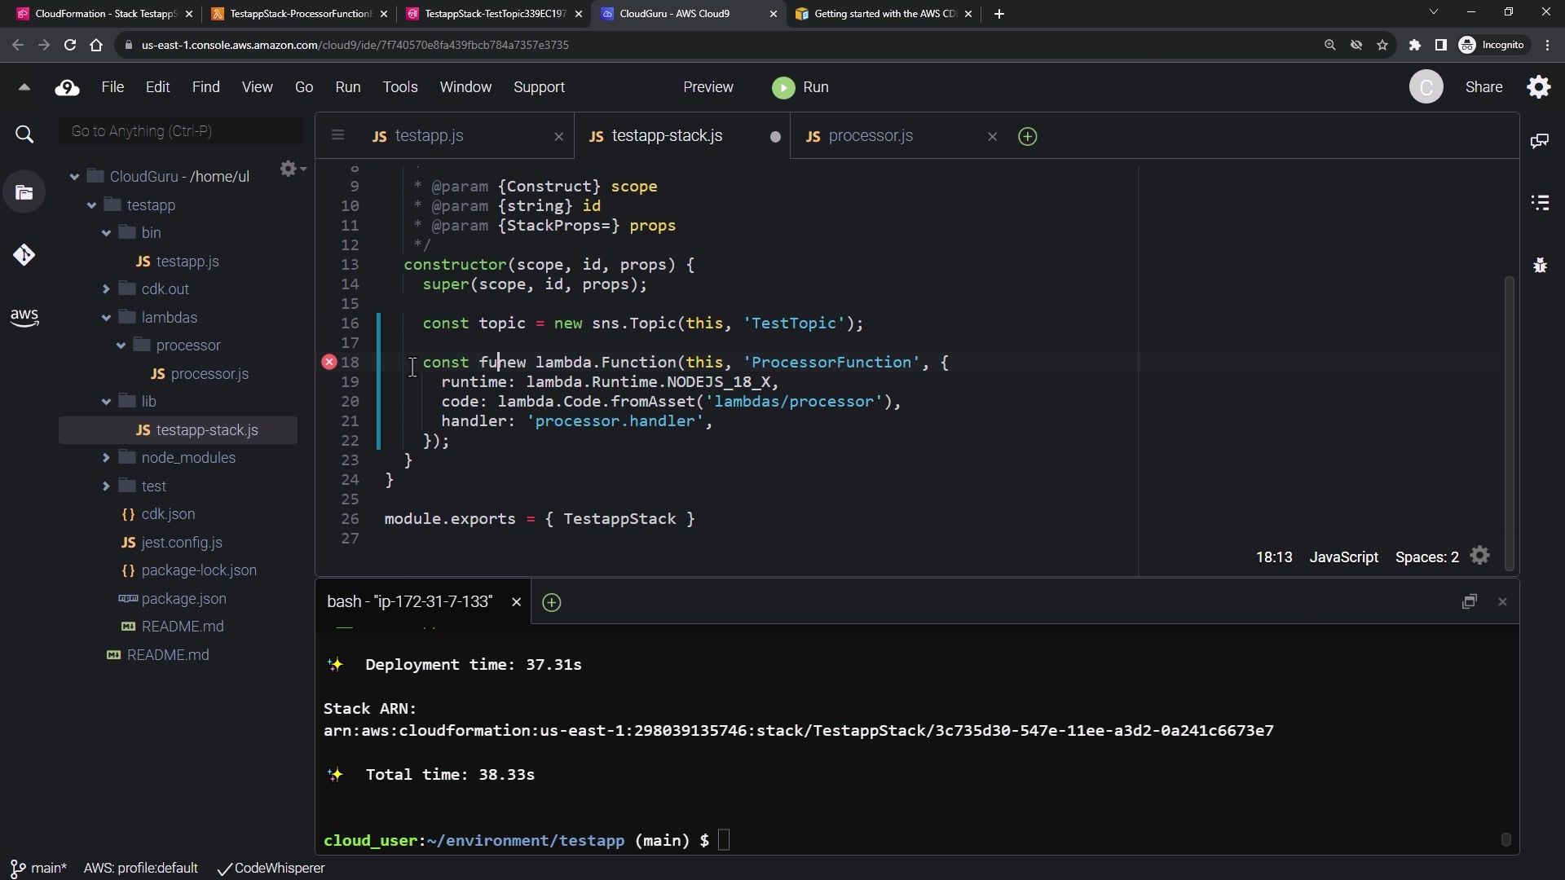
Task: Click the search magnifier in left sidebar
Action: click(24, 134)
